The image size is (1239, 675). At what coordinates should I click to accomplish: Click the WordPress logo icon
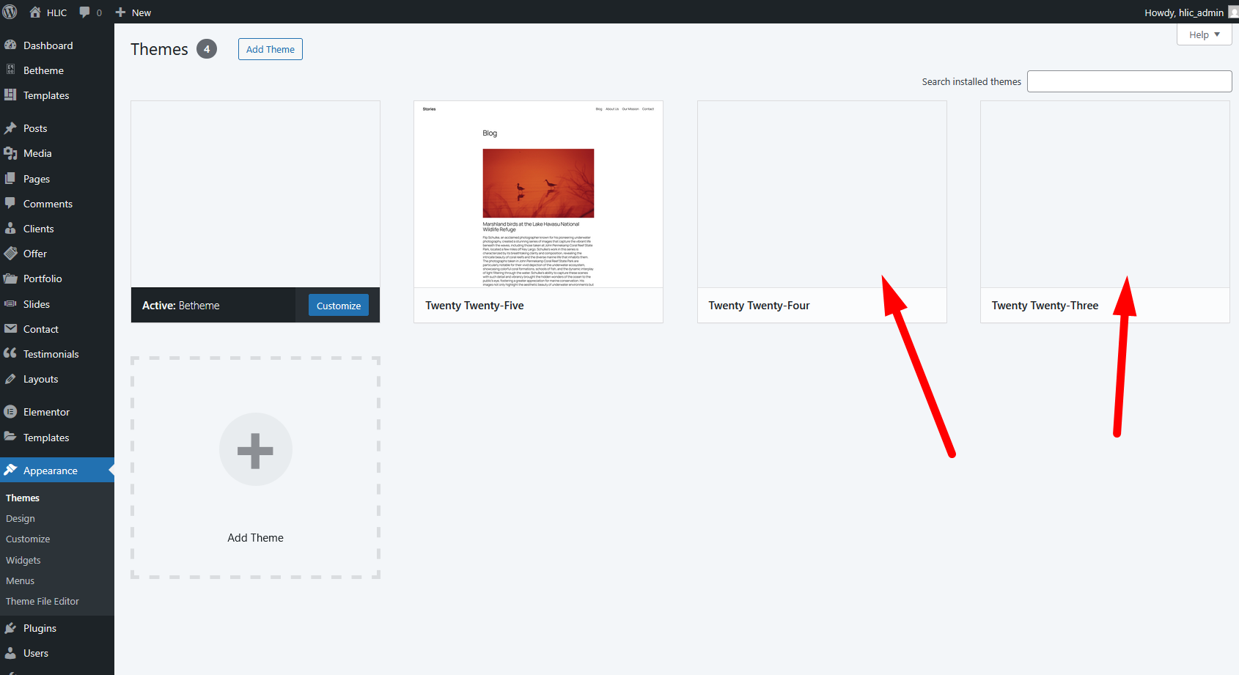click(x=10, y=12)
